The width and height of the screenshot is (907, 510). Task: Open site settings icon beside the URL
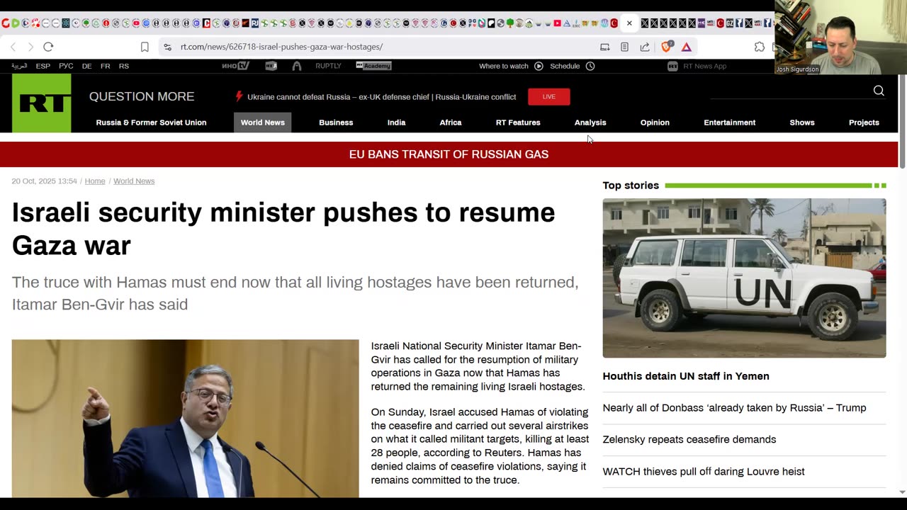tap(167, 47)
